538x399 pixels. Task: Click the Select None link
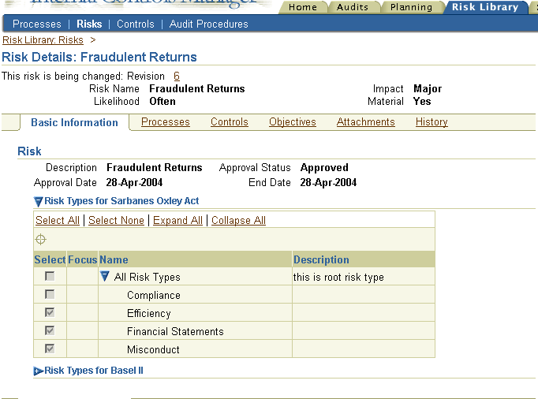(116, 220)
